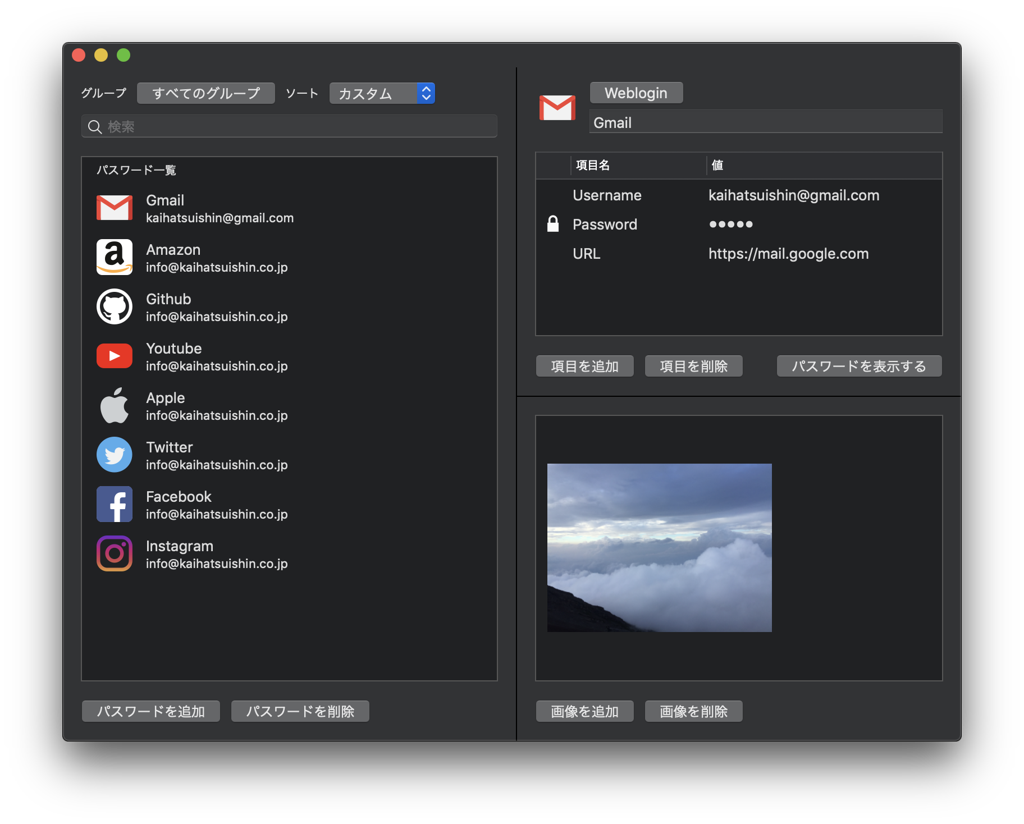Click the Facebook logo icon
This screenshot has height=824, width=1024.
pyautogui.click(x=115, y=504)
